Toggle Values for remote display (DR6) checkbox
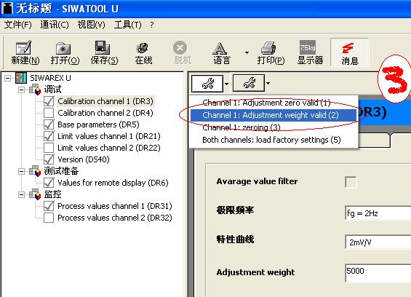 click(x=49, y=183)
